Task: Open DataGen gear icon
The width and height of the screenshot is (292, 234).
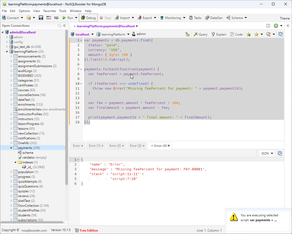Action: click(x=207, y=18)
